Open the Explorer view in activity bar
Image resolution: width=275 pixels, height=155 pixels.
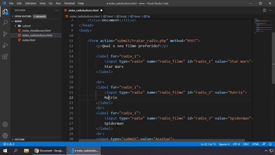pos(5,12)
